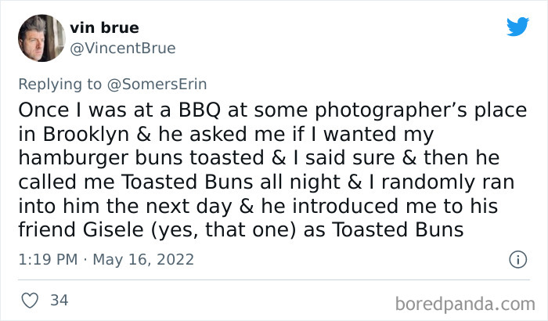Screen dimensions: 548x321
Task: Click the May 16, 2022 date
Action: 143,260
